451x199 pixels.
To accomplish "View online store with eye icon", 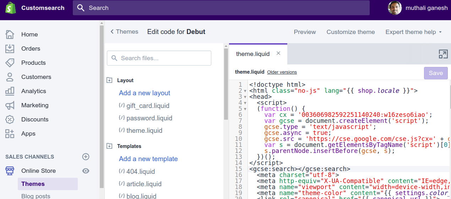I will tap(86, 171).
